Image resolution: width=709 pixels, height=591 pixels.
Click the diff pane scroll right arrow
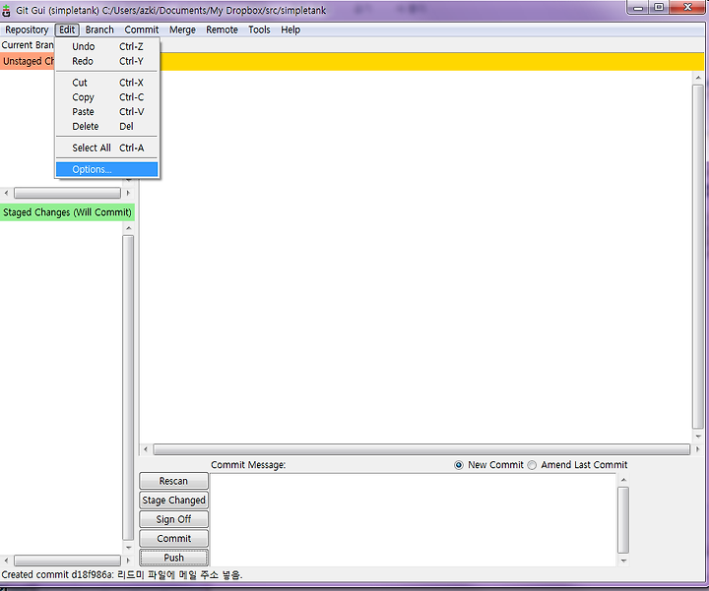(x=698, y=449)
